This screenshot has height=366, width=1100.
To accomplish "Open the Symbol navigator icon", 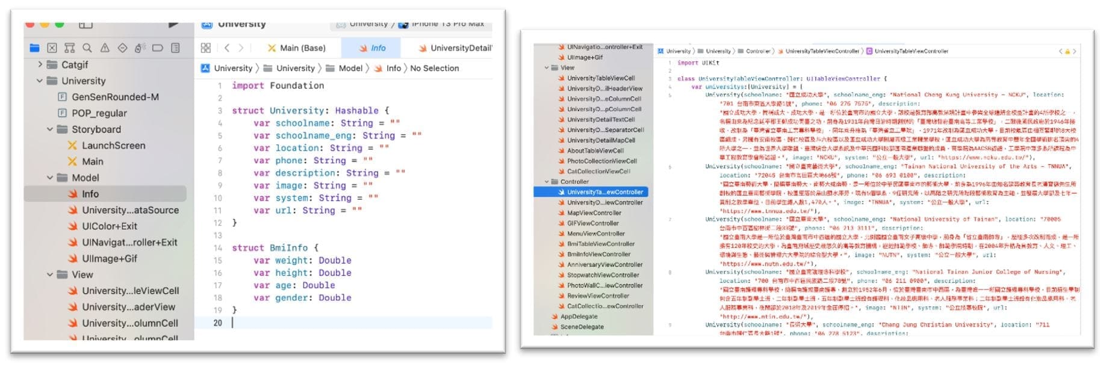I will (70, 48).
